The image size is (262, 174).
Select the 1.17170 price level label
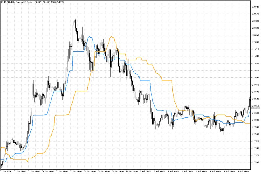click(255, 155)
